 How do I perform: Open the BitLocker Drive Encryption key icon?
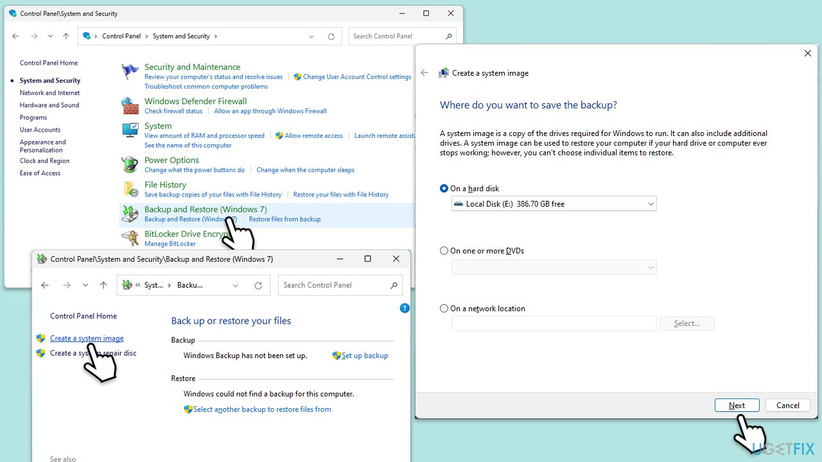pos(130,238)
